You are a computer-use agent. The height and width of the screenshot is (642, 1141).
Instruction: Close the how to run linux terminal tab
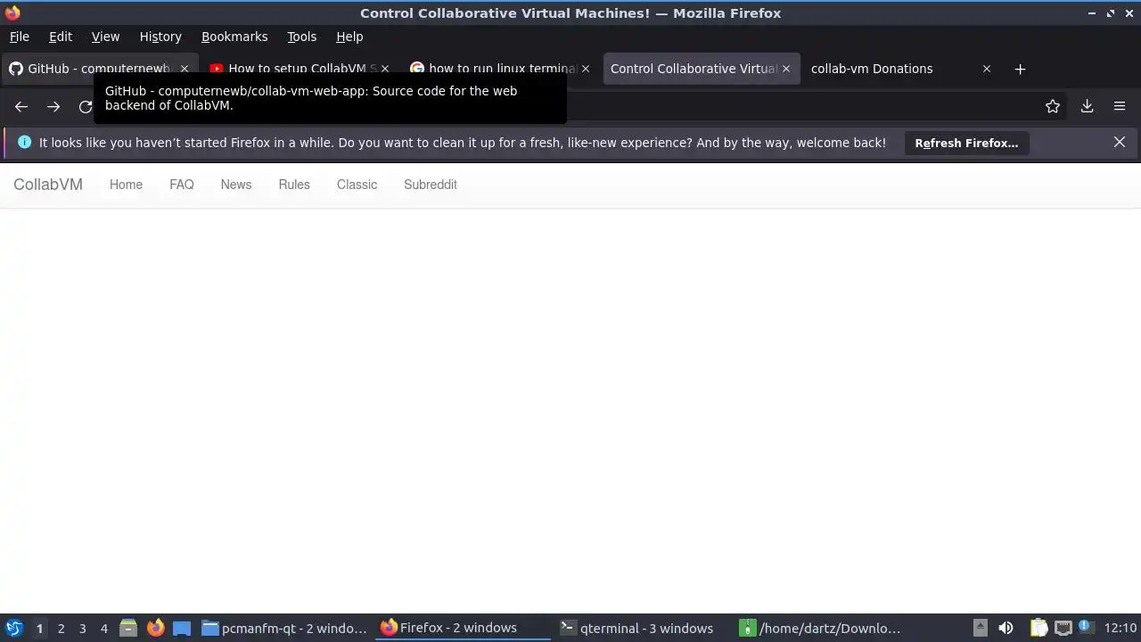click(x=586, y=69)
